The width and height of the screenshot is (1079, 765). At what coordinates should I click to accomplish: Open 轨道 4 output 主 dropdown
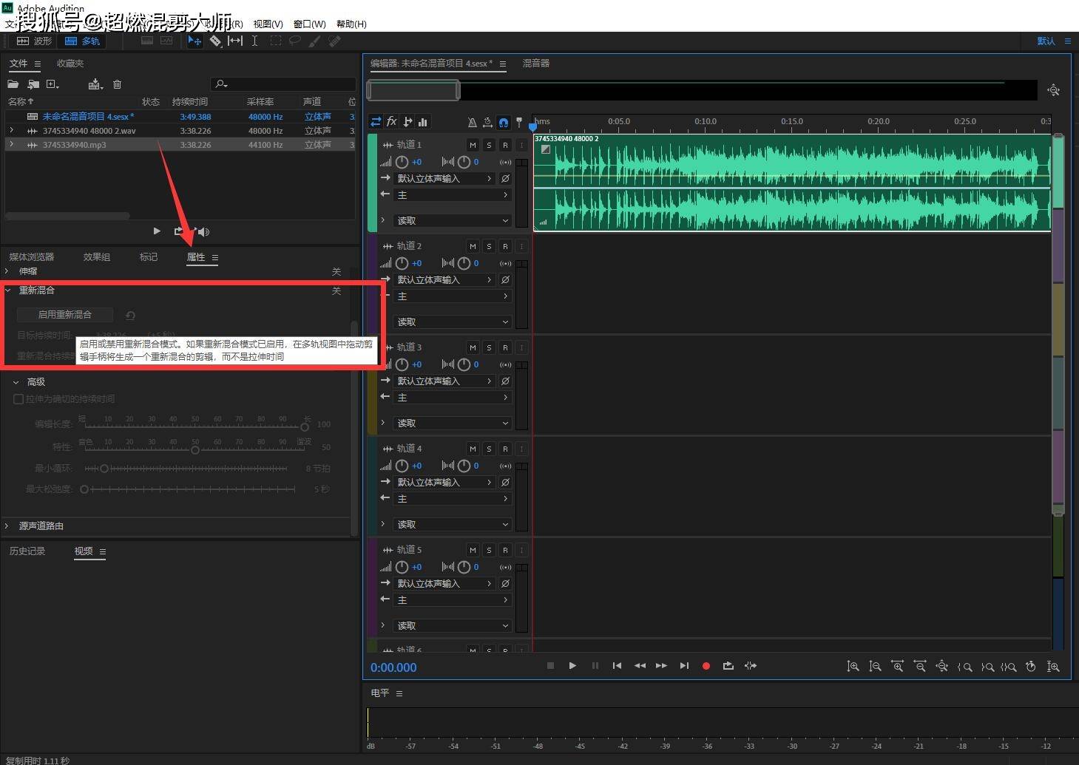[x=452, y=499]
